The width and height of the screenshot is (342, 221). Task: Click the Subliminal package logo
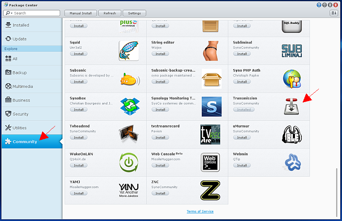pyautogui.click(x=292, y=51)
